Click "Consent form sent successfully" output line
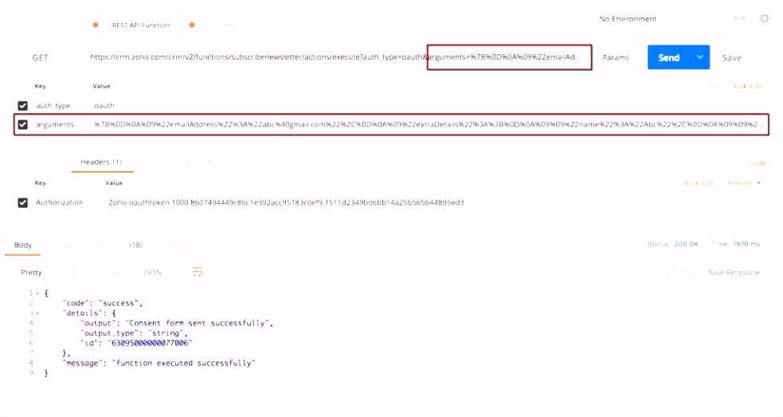The image size is (783, 417). coord(178,323)
